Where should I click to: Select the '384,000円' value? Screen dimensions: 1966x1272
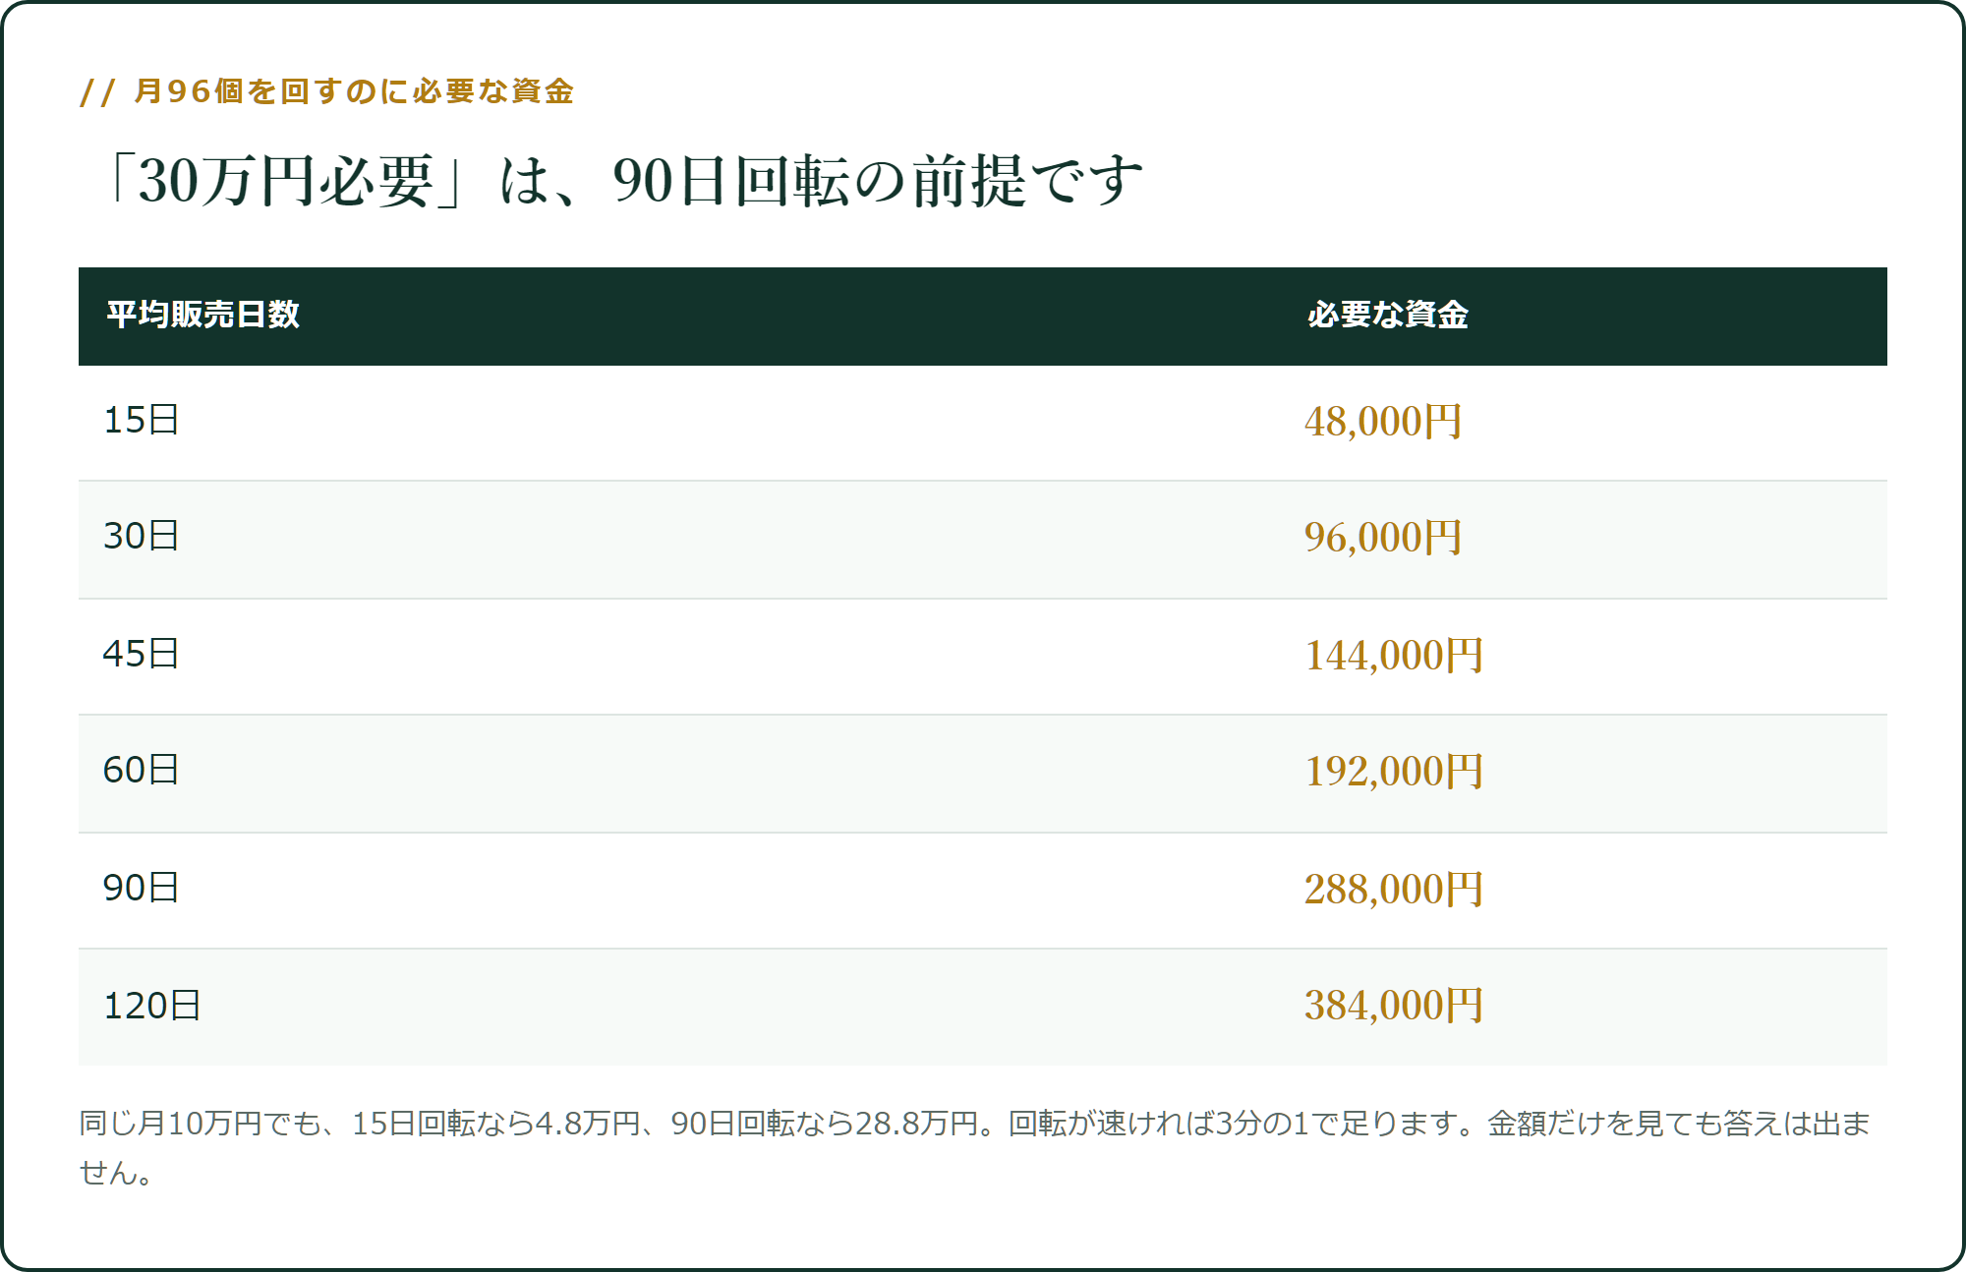(x=1394, y=1006)
